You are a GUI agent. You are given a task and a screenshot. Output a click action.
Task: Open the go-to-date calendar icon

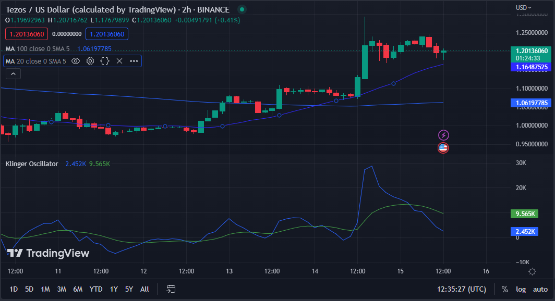pos(171,289)
